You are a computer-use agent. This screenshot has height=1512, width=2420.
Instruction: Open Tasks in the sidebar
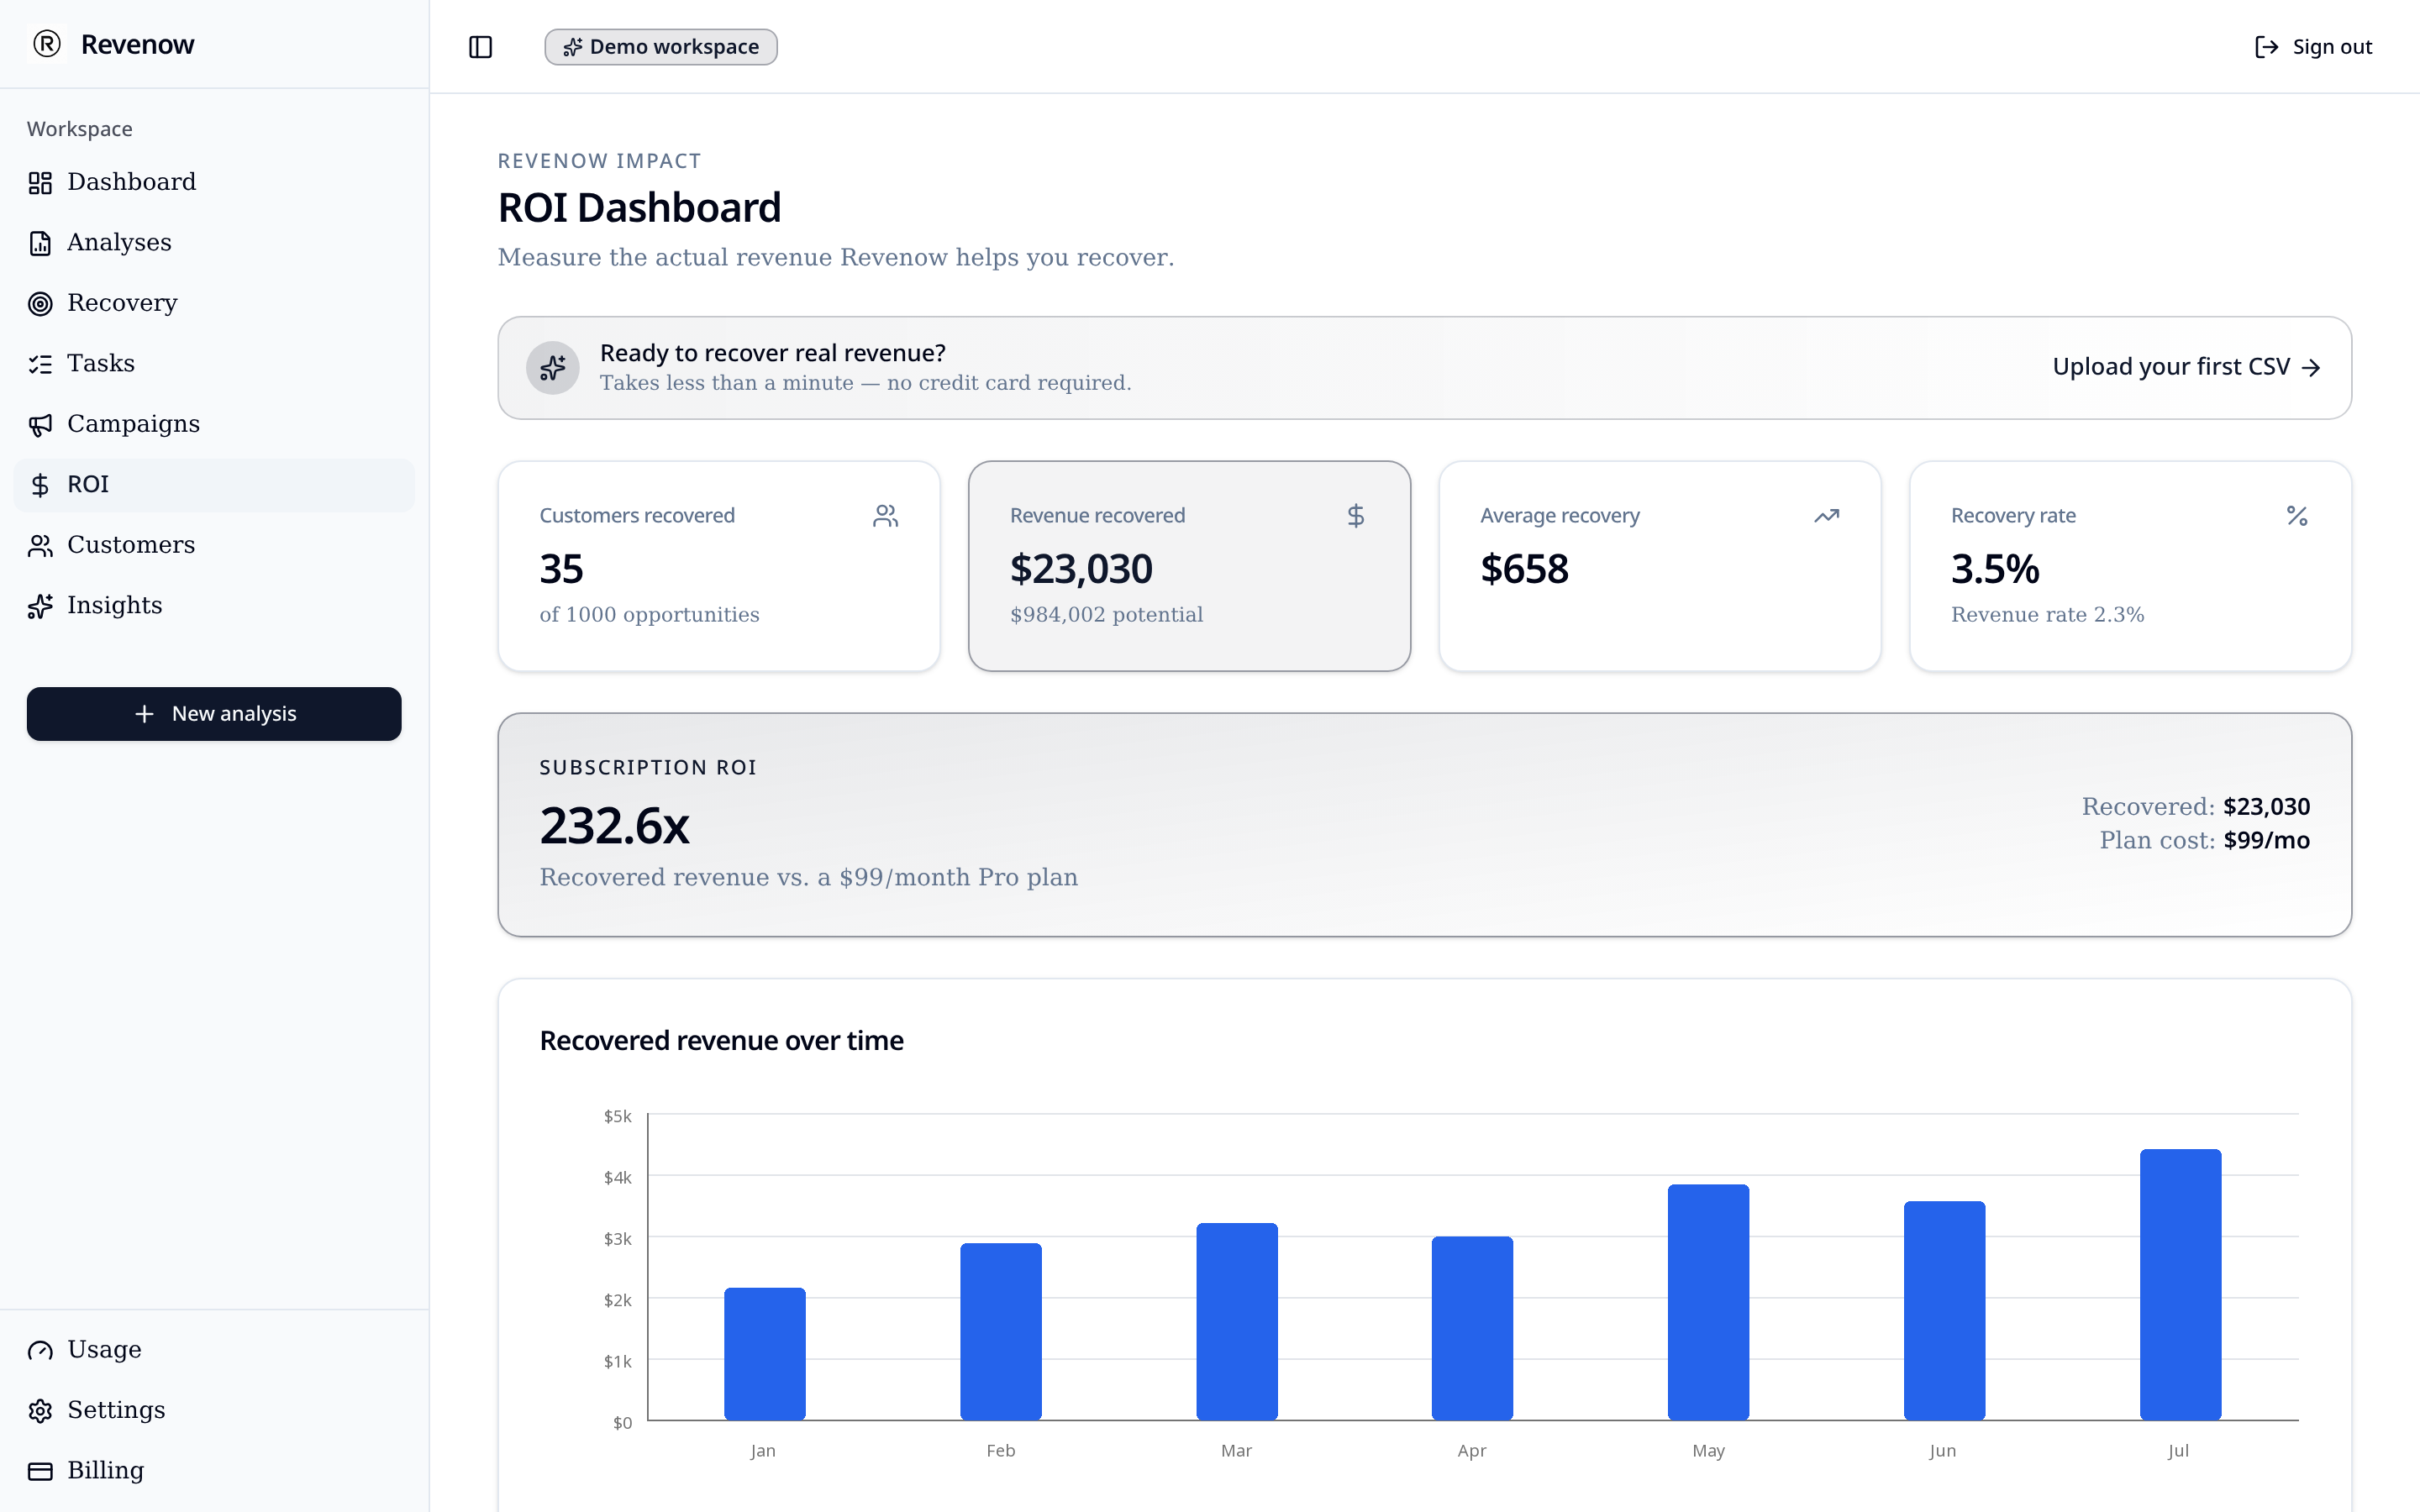[214, 364]
